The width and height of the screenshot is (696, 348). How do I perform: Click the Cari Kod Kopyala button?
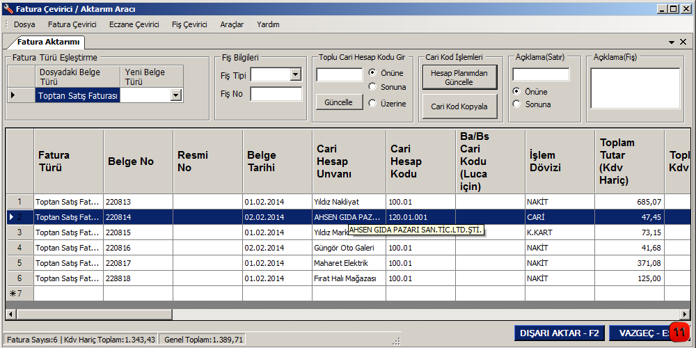[x=459, y=106]
